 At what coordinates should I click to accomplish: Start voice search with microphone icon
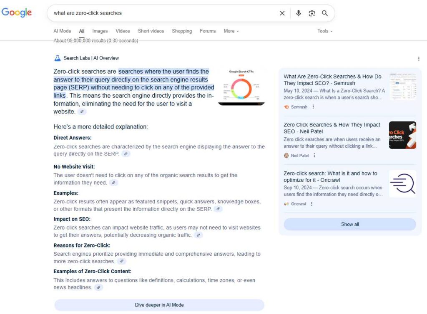(x=299, y=13)
